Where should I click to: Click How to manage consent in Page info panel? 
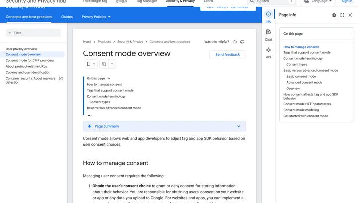[x=301, y=47]
